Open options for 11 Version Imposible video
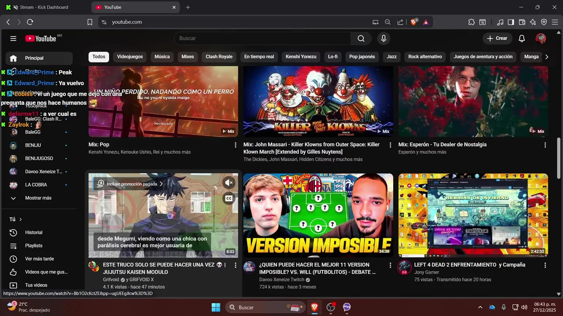 [x=390, y=266]
